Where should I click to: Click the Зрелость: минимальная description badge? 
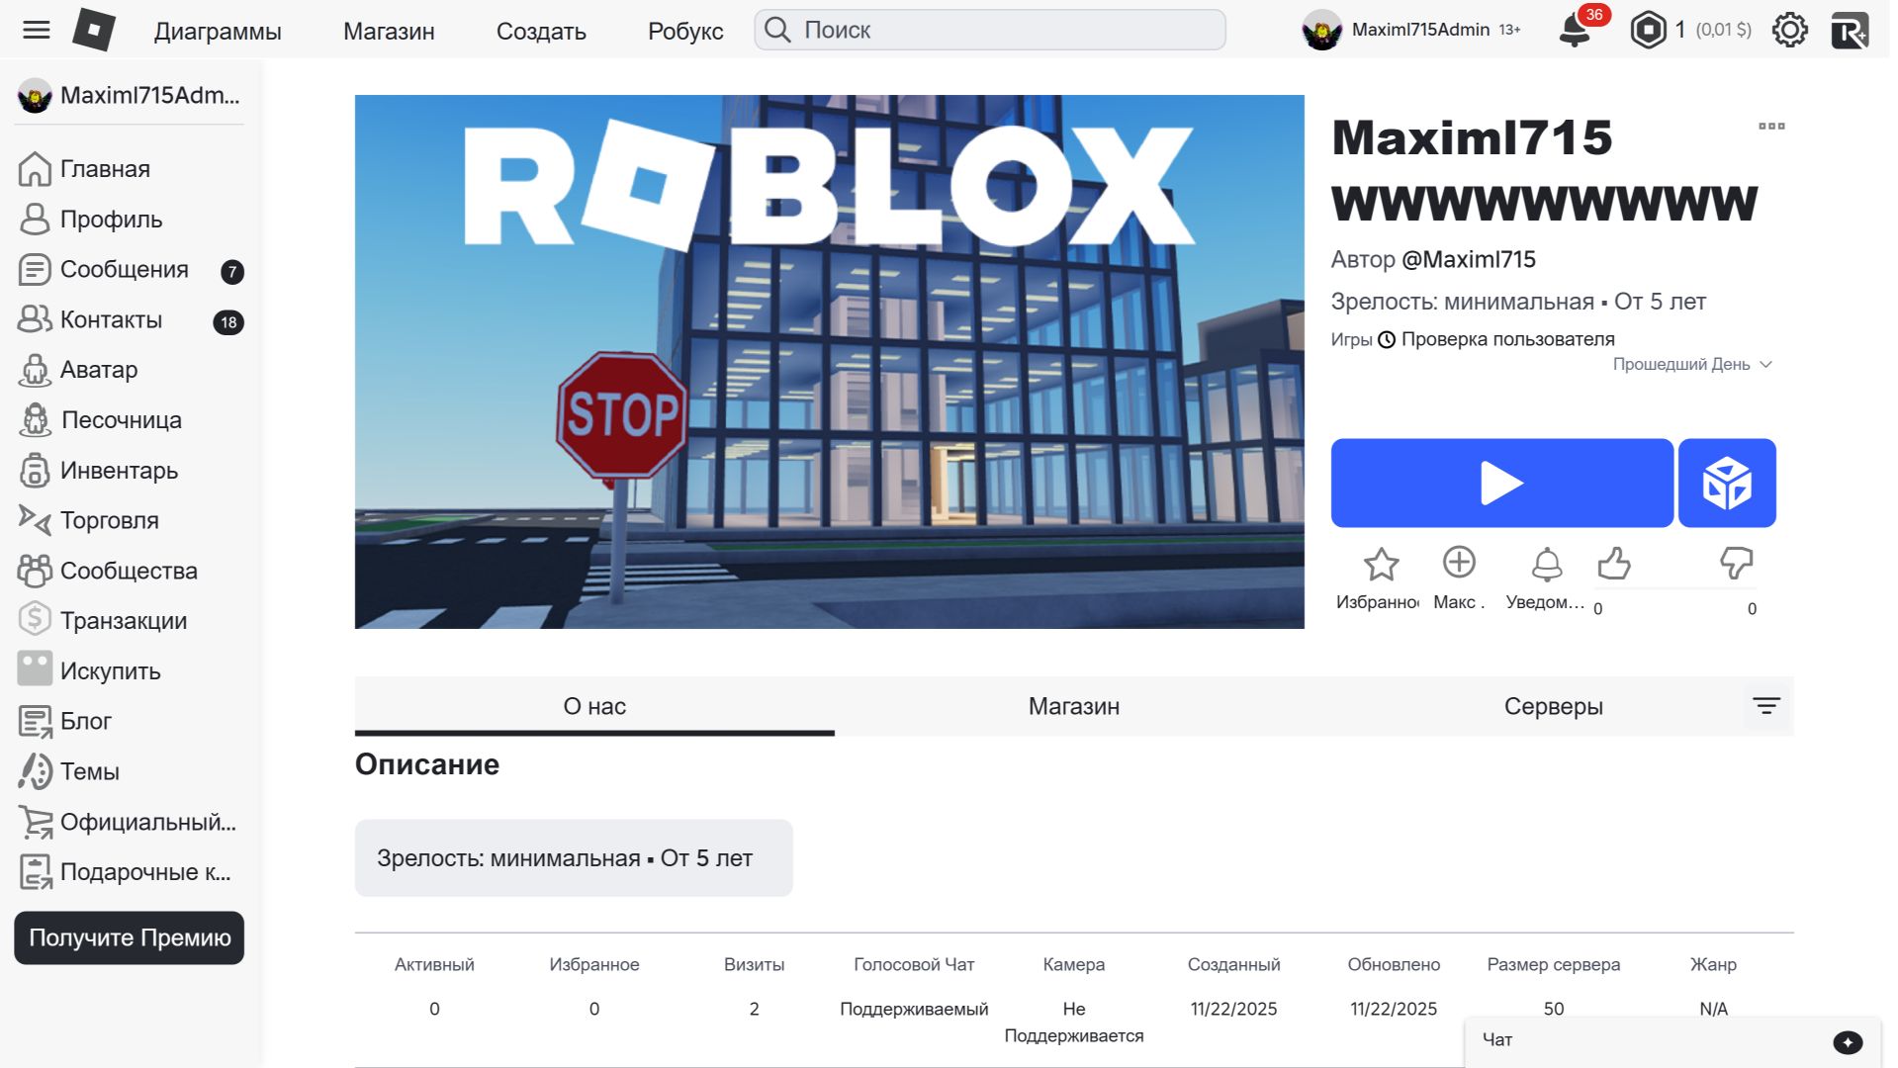tap(574, 858)
